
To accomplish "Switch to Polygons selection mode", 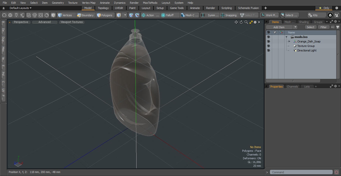I will [x=105, y=15].
